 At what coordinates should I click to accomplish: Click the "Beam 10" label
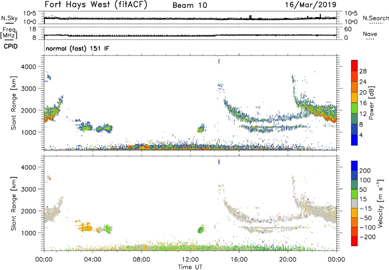click(190, 5)
